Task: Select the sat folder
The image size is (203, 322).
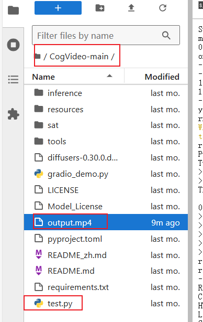Action: pos(106,125)
